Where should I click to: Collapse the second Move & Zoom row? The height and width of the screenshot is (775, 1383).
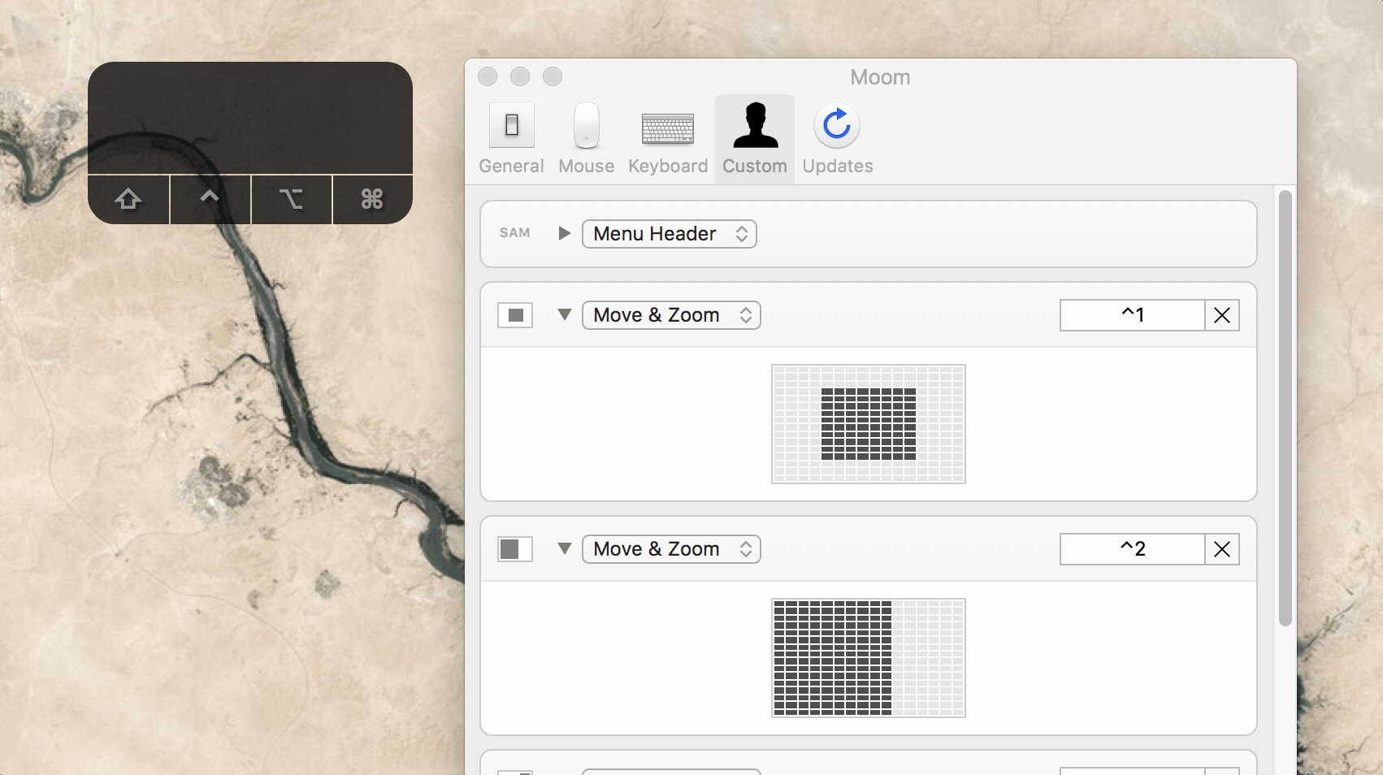coord(565,548)
